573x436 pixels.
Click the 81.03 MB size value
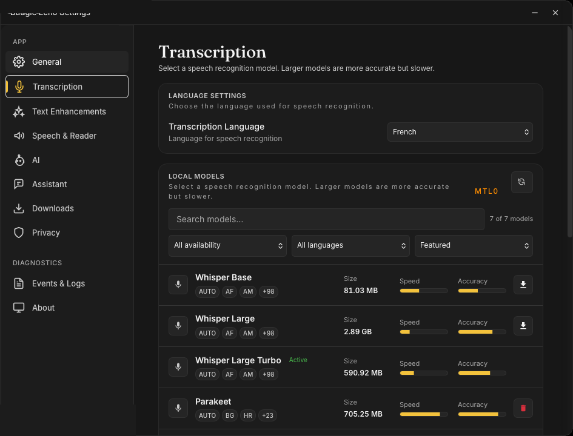pos(361,291)
